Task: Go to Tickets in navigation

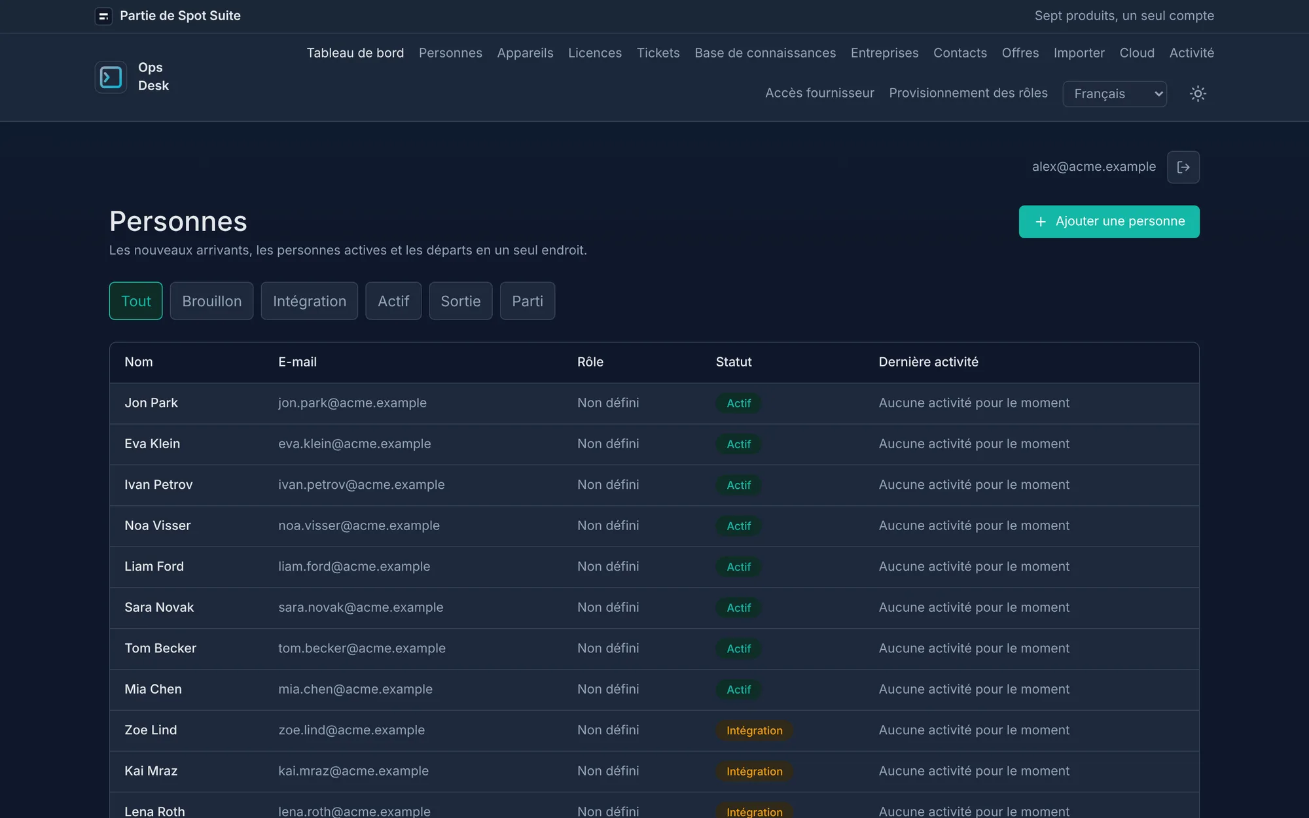Action: pyautogui.click(x=658, y=53)
